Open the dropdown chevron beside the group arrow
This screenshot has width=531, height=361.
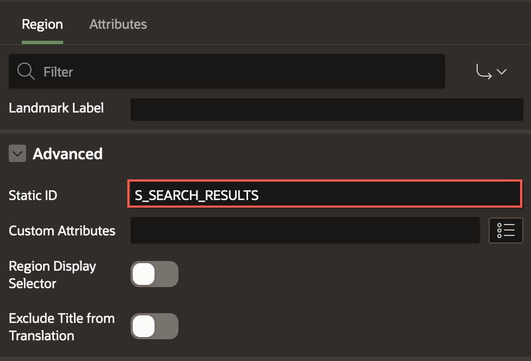click(502, 71)
